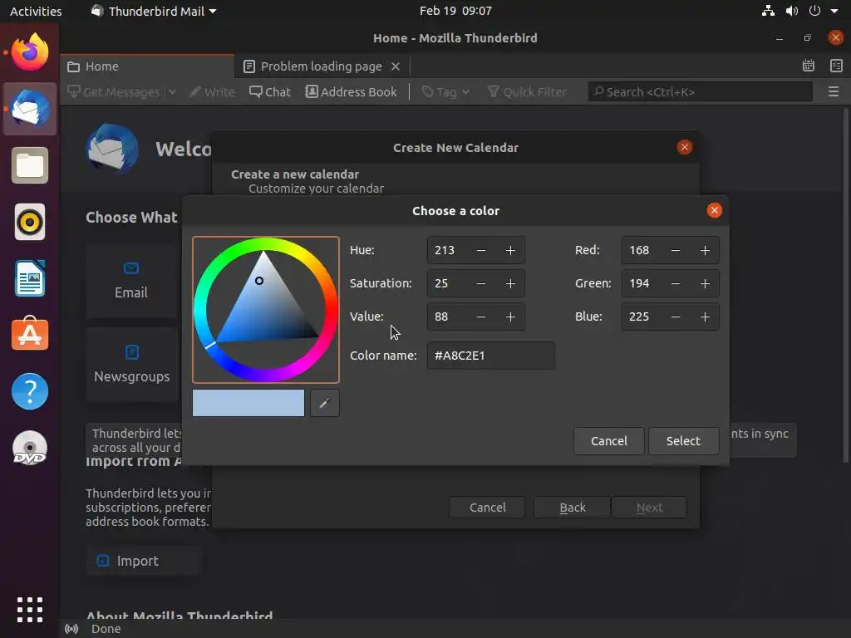Open the clock date menu
Screen dimensions: 851x638
tap(455, 11)
